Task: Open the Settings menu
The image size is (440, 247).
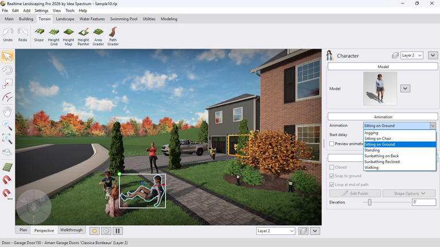Action: click(x=41, y=11)
